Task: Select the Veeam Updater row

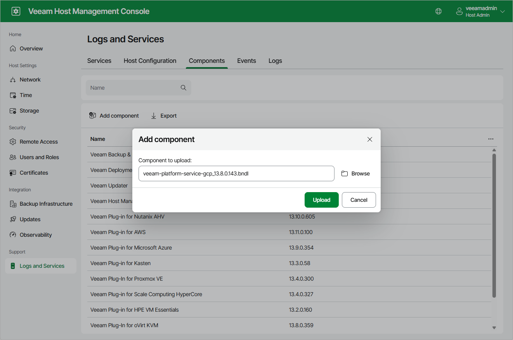Action: point(110,186)
